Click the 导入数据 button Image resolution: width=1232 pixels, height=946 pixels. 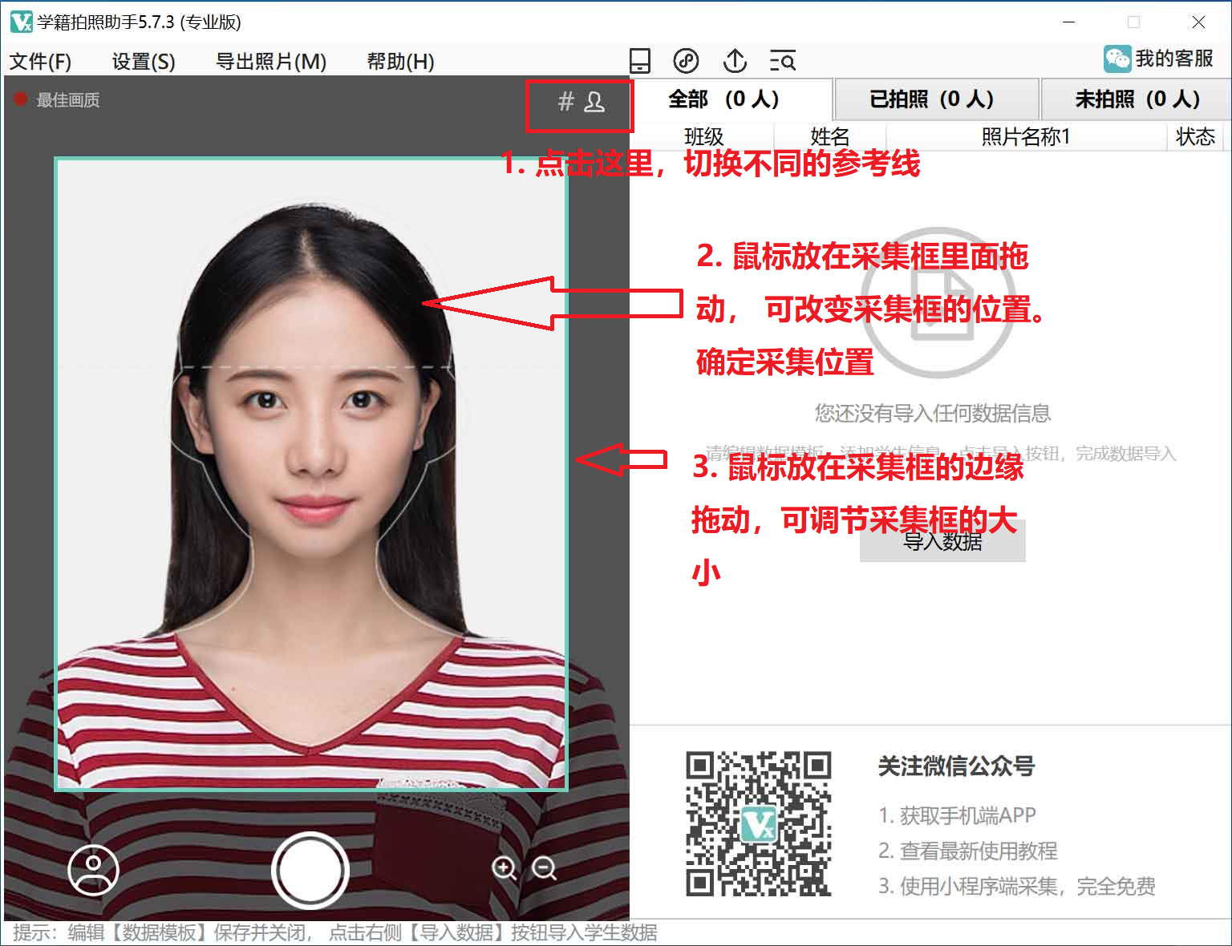[x=942, y=543]
